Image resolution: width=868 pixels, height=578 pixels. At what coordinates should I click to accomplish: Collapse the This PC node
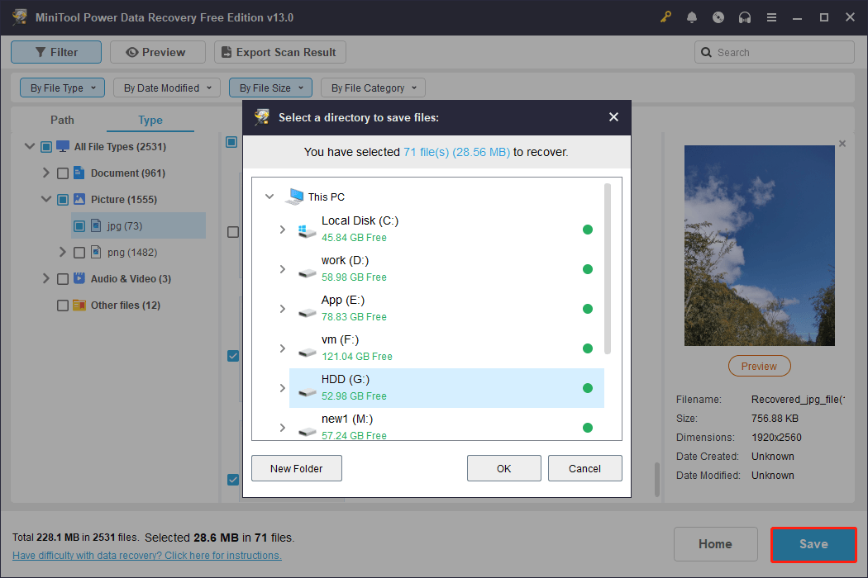tap(269, 197)
